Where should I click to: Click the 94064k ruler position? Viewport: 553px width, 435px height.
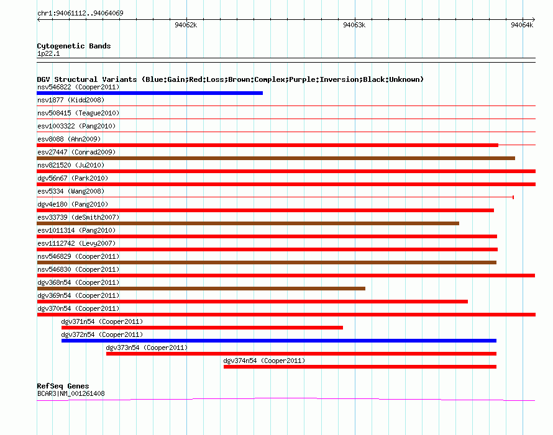point(522,25)
